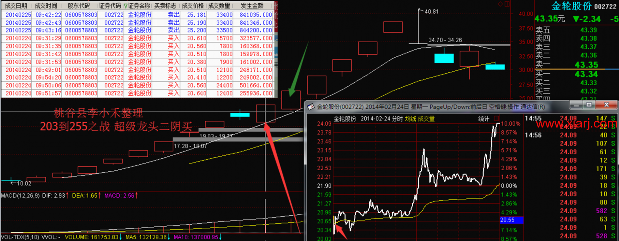Click the MACD(12,26,9) indicator label
The image size is (619, 241).
click(x=21, y=196)
